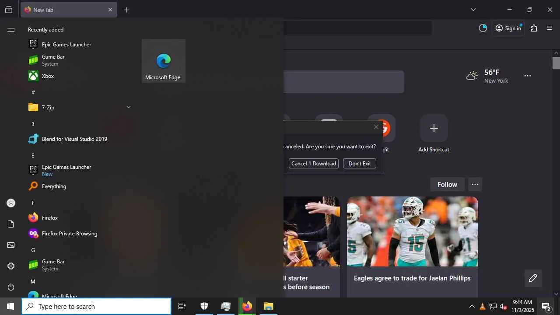Open the user account icon in Start
Screen dimensions: 560x315
coord(11,203)
